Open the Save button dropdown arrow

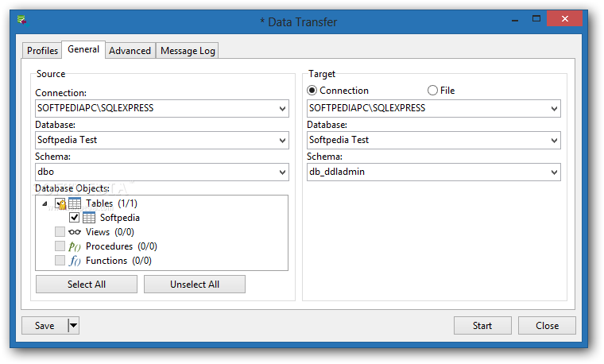74,326
